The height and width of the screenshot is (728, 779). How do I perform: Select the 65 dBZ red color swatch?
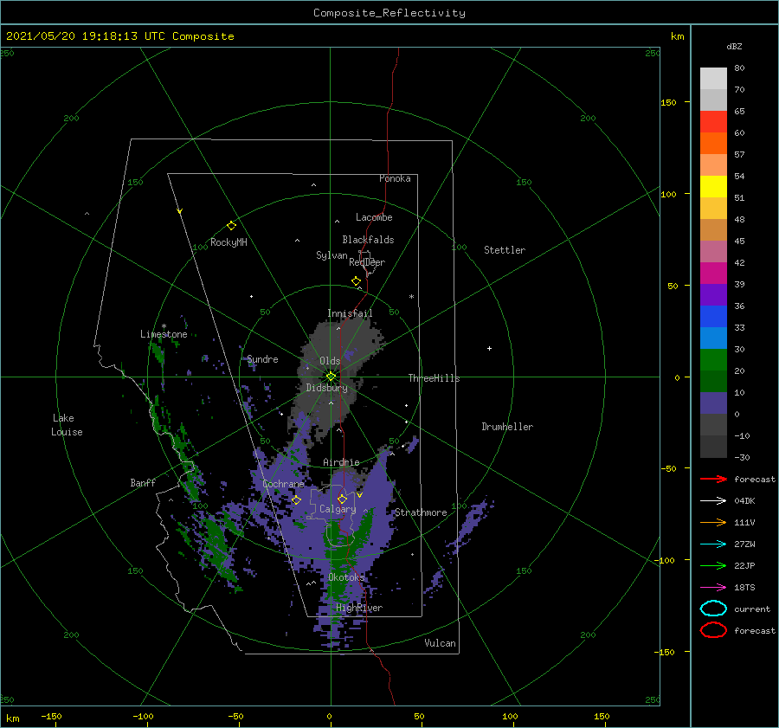(x=713, y=121)
